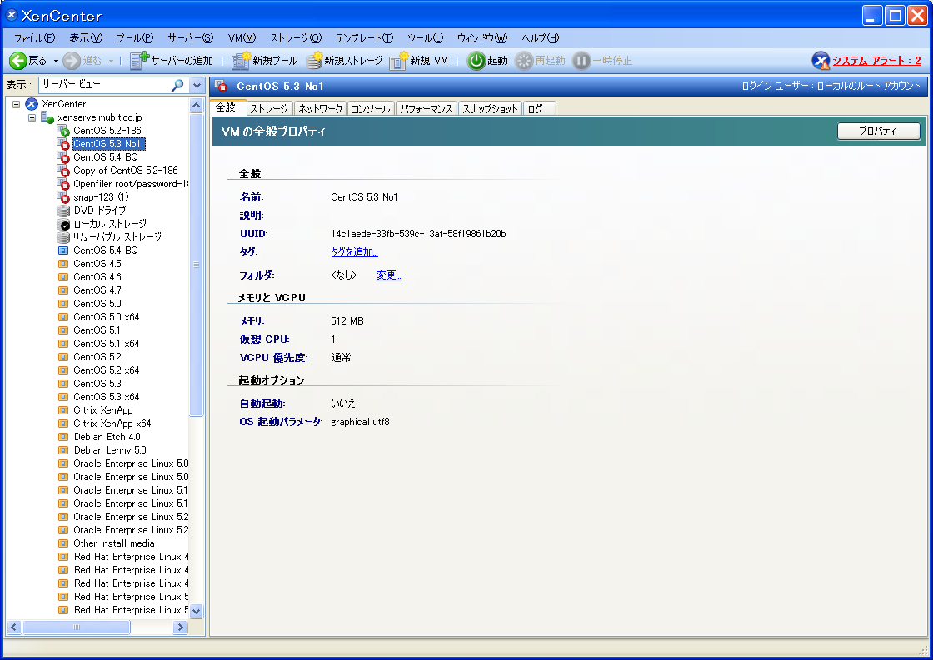Open the VM(M) menu

pos(242,38)
